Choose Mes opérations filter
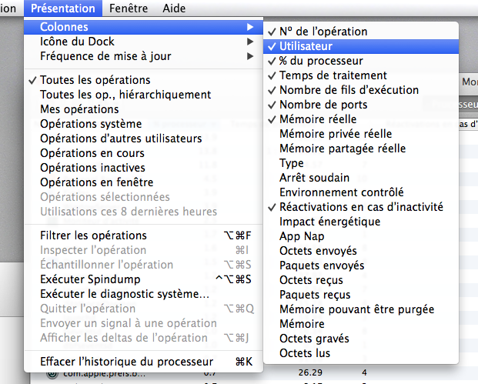This screenshot has width=478, height=384. click(x=79, y=109)
